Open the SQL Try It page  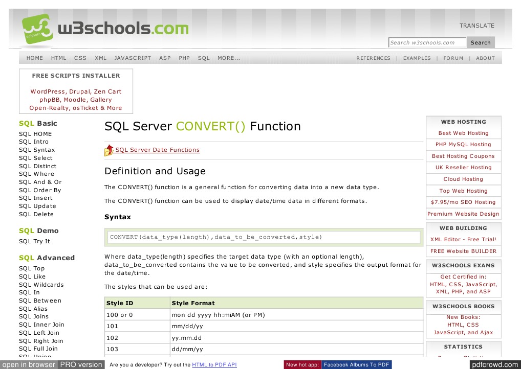[x=34, y=241]
